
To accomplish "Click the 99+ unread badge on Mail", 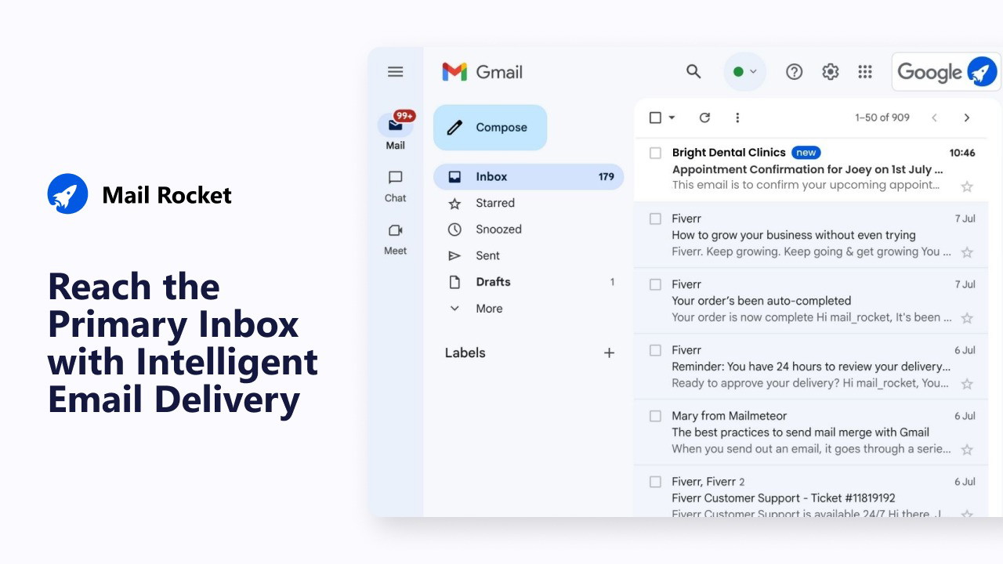I will 404,116.
